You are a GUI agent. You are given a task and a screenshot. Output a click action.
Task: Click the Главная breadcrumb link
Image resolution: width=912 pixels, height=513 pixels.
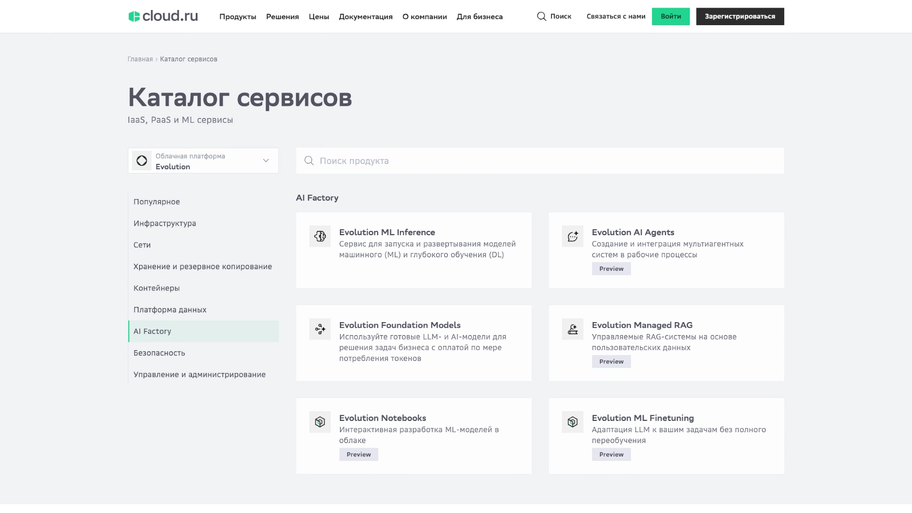coord(140,59)
